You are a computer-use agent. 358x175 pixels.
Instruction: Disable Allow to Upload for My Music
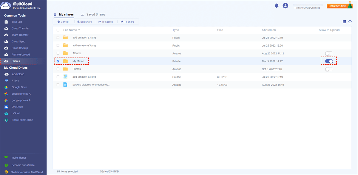[x=329, y=61]
